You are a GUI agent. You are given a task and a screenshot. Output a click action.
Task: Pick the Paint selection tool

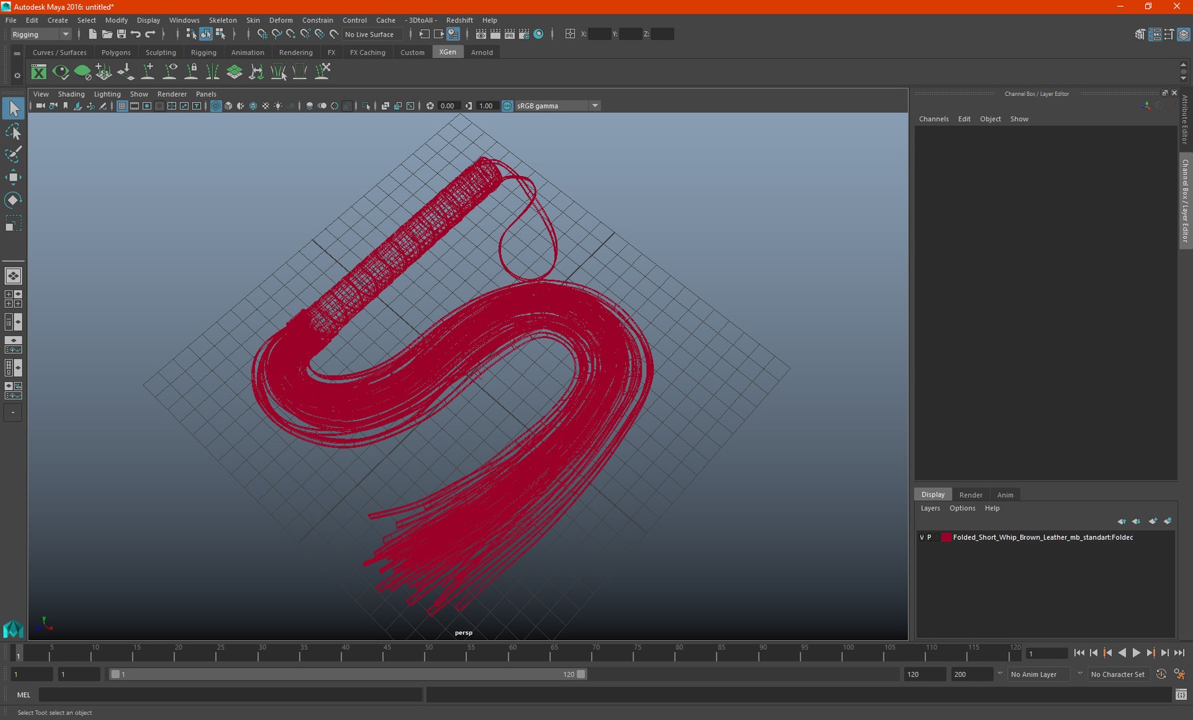click(x=13, y=154)
